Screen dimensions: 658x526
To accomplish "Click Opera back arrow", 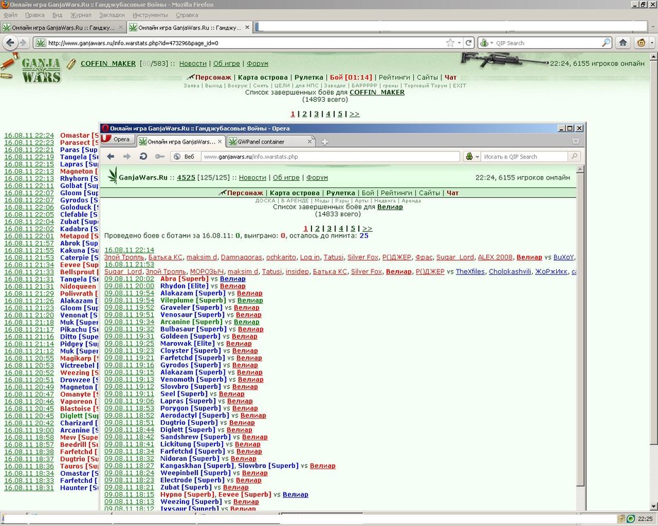I will pyautogui.click(x=110, y=156).
